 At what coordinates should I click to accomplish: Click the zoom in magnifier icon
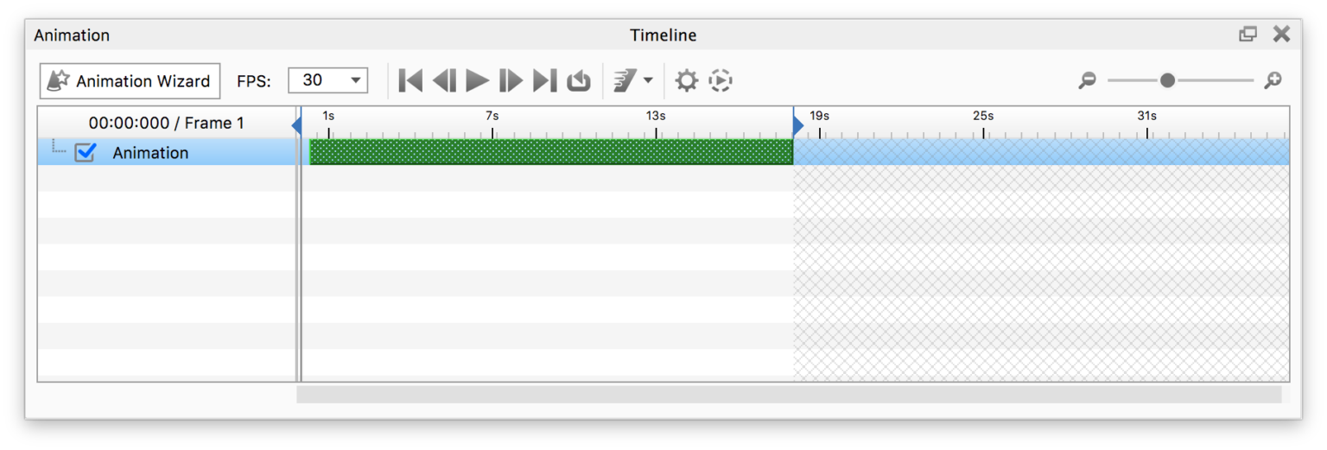pos(1273,81)
